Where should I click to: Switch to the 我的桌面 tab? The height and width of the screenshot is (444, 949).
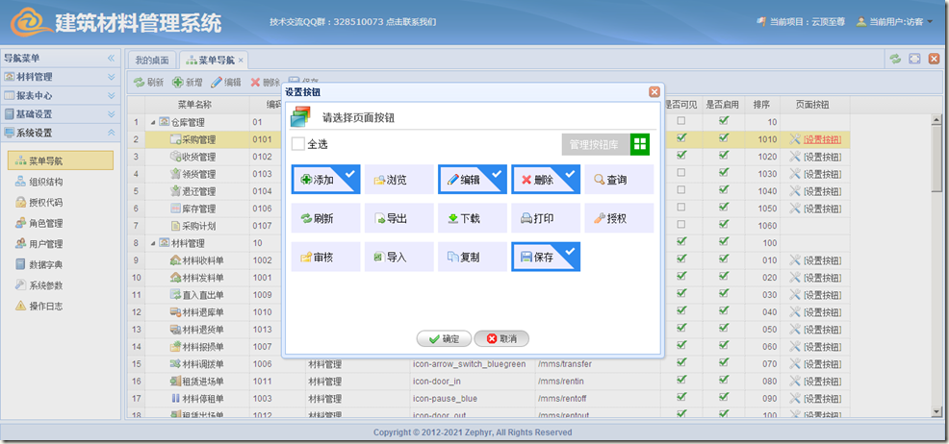[x=152, y=61]
